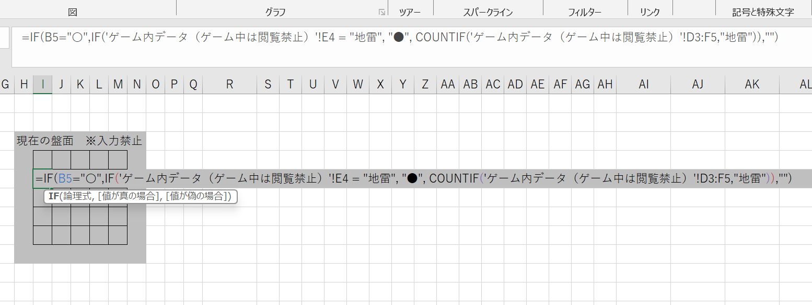Select column AG header
Screen dimensions: 812x305
coord(583,84)
